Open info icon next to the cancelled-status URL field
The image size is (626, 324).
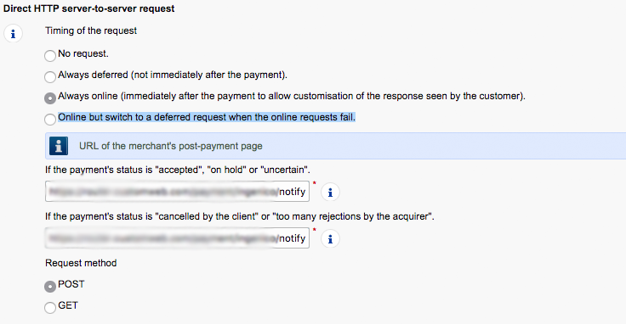330,239
